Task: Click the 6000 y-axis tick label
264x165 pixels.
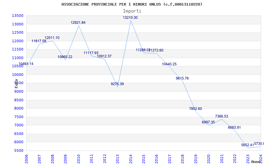Action: 18,142
